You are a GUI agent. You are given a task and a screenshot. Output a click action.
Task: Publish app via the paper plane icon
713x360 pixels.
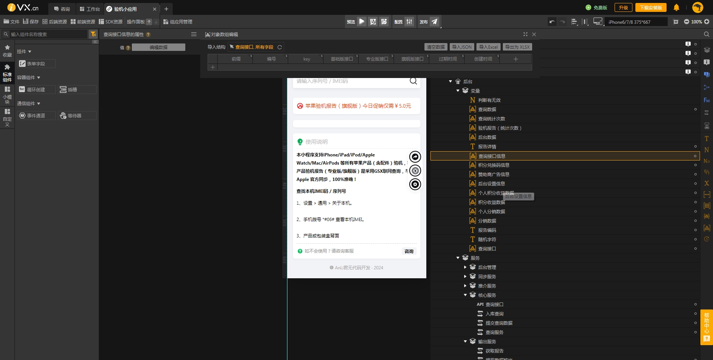(x=434, y=22)
